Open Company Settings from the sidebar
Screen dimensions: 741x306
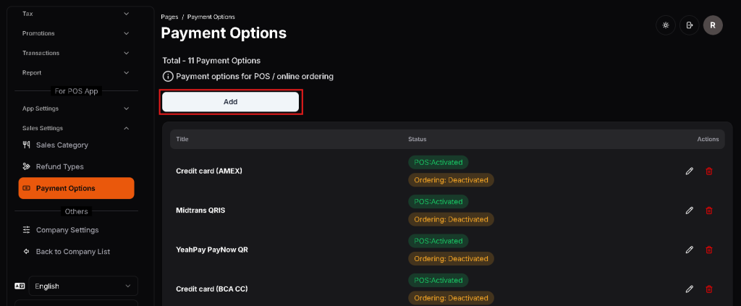point(67,230)
